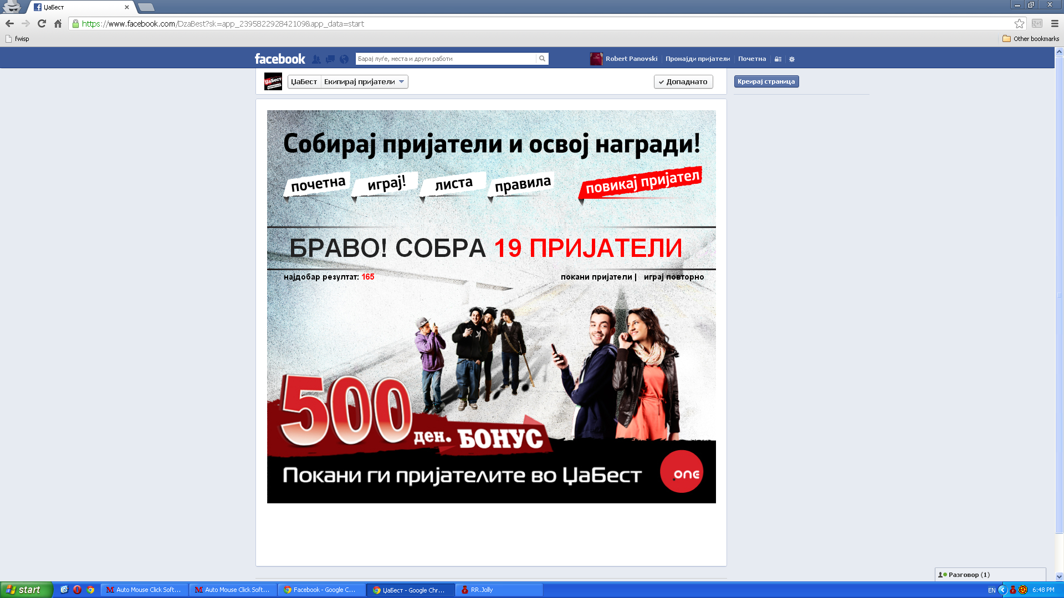Click the extension icon next to the star

coord(1037,24)
